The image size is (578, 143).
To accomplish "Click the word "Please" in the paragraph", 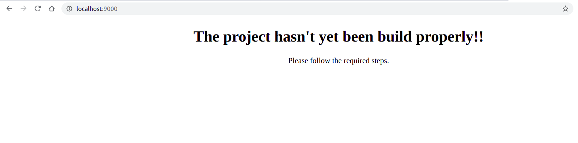I will click(x=298, y=61).
